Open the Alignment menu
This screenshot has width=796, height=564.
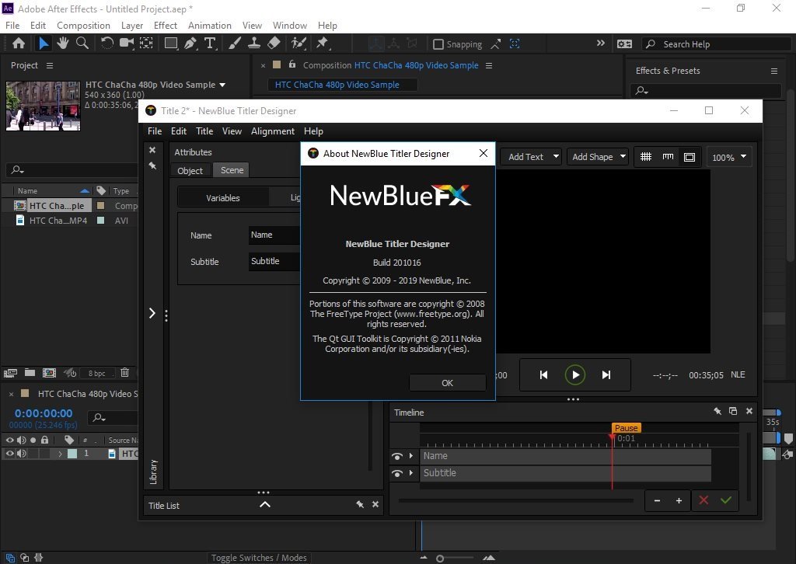tap(273, 131)
